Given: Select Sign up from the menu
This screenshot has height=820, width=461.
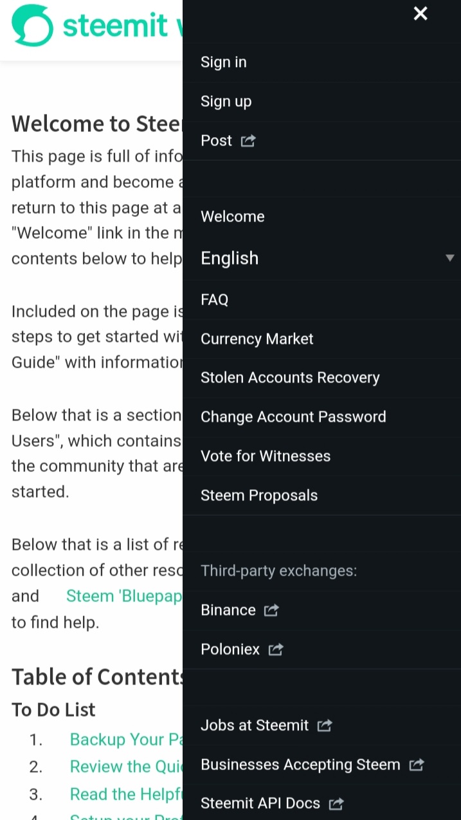Looking at the screenshot, I should point(226,102).
